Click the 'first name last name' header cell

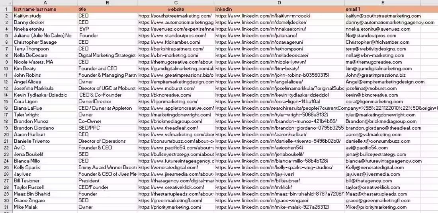45,9
